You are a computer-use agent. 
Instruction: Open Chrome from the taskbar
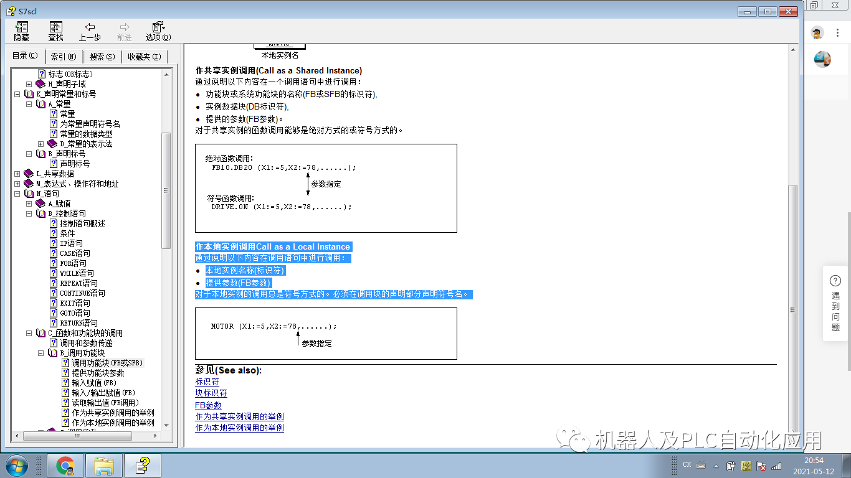(x=65, y=466)
